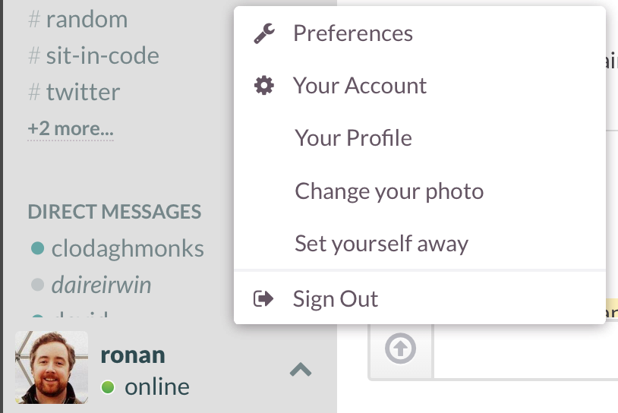Viewport: 618px width, 413px height.
Task: Click the Preferences wrench icon
Action: (264, 33)
